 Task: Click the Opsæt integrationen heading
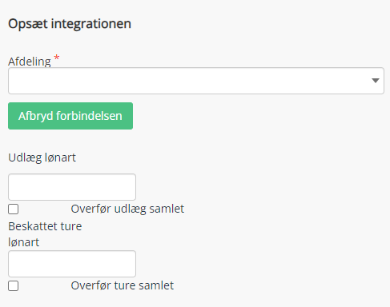tap(70, 24)
